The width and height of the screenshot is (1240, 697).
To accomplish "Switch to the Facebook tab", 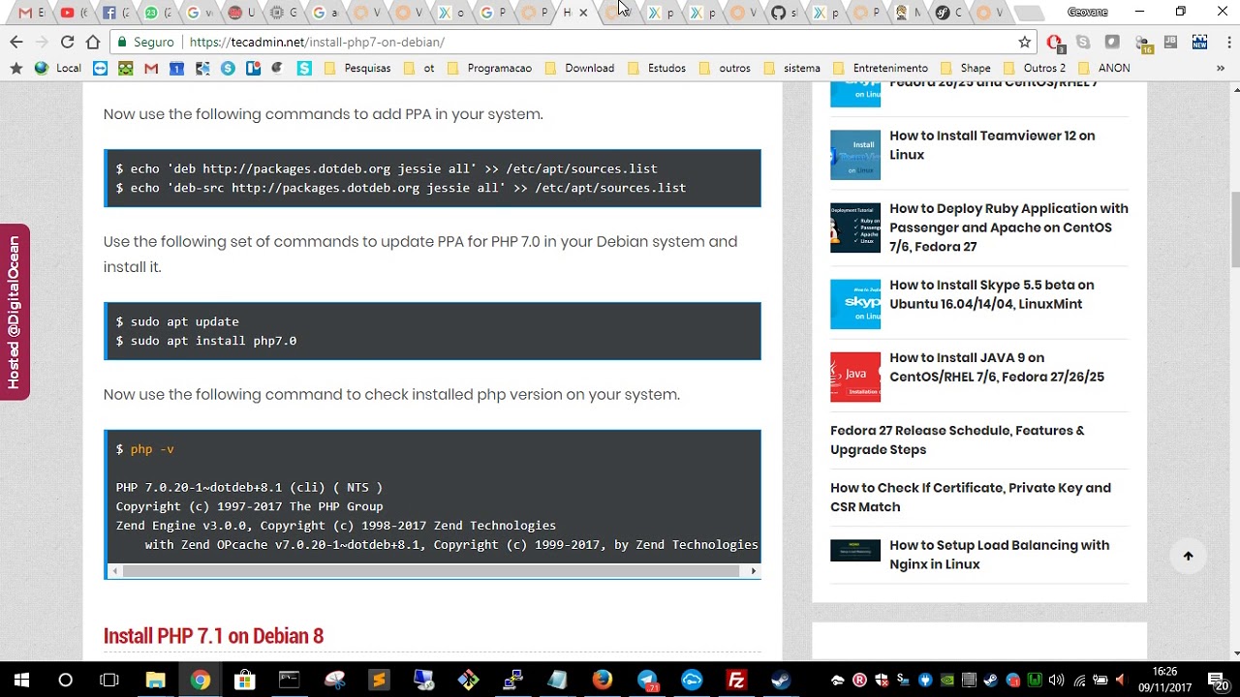I will 113,13.
